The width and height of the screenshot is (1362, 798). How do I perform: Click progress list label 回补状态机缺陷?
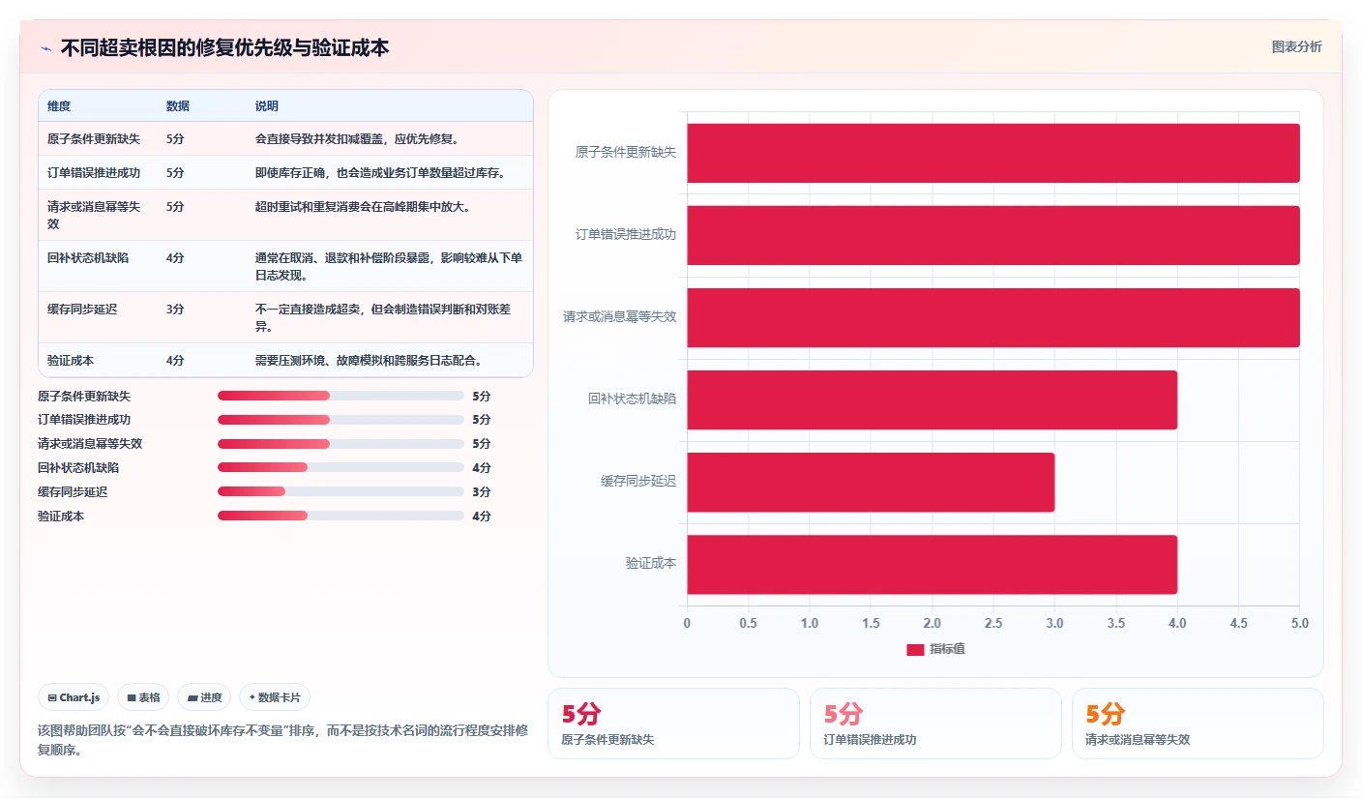click(78, 467)
